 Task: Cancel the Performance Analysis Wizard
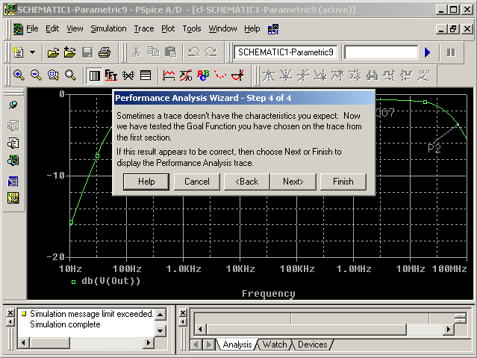[x=197, y=182]
